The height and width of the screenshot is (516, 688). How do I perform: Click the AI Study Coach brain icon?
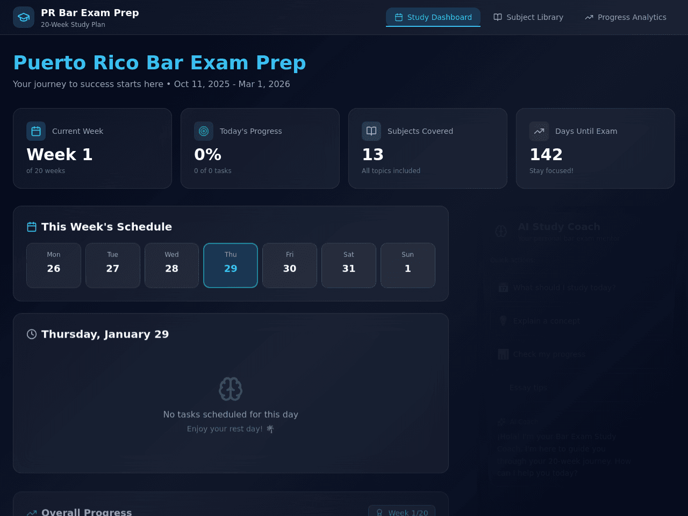tap(501, 231)
